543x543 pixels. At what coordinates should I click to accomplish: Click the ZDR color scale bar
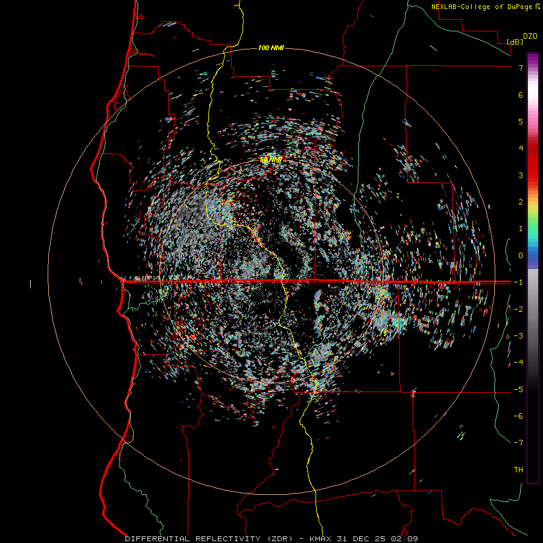click(x=533, y=268)
